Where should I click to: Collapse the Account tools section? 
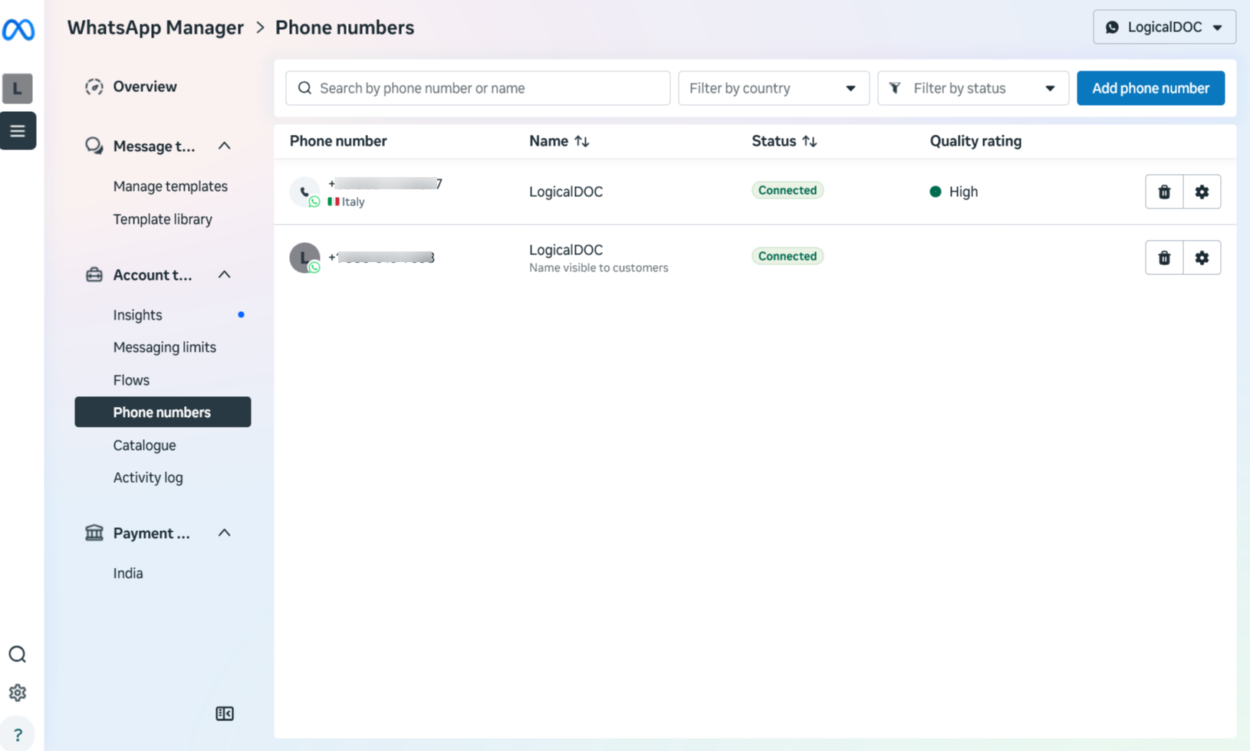coord(224,274)
